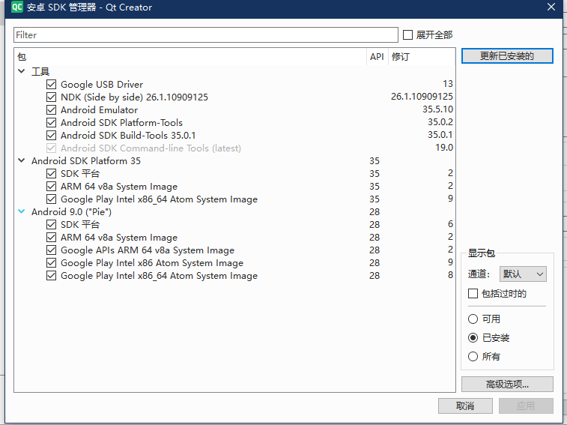Uncheck ARM 64 v8a System Image API 35
The height and width of the screenshot is (425, 567).
click(x=52, y=186)
